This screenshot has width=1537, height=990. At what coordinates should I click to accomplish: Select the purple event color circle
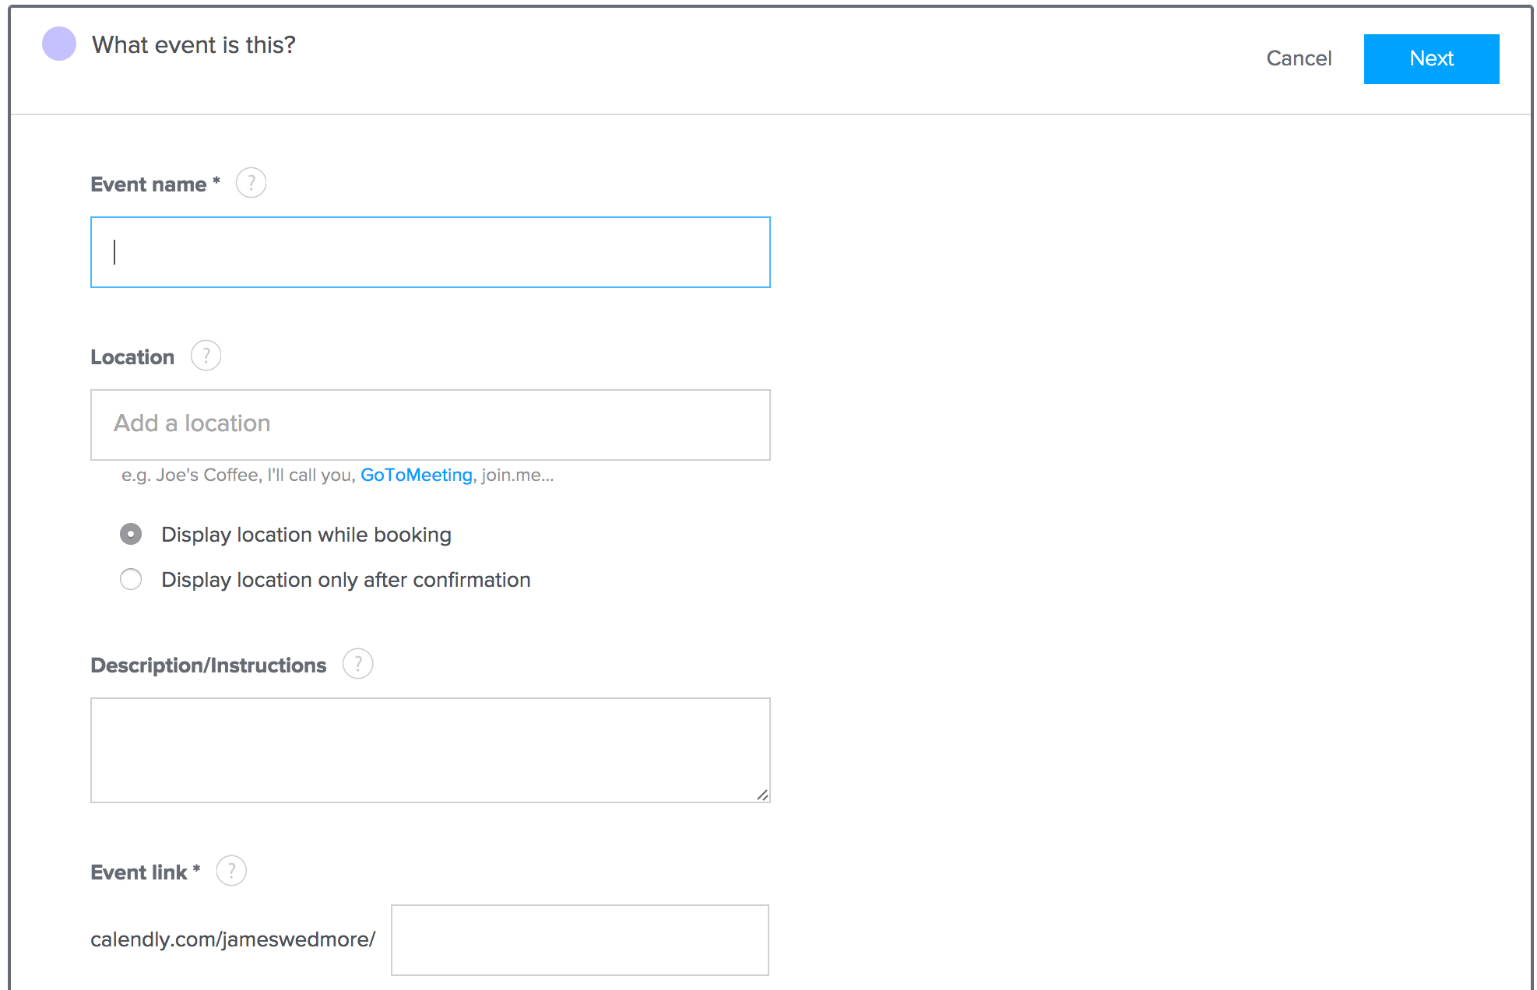(59, 44)
